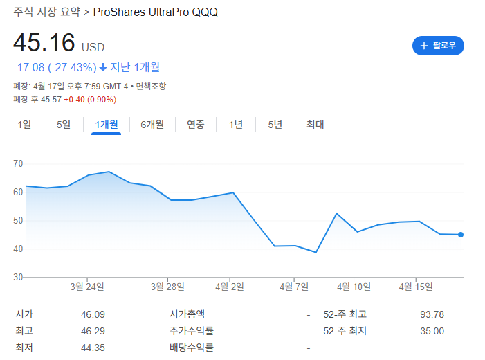This screenshot has height=360, width=485.
Task: Click the ProShares UltraPro QQQ title
Action: click(x=155, y=12)
